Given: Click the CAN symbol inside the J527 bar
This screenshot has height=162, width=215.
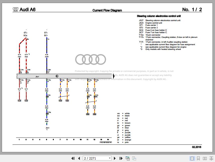Looking at the screenshot, I should [x=57, y=76].
